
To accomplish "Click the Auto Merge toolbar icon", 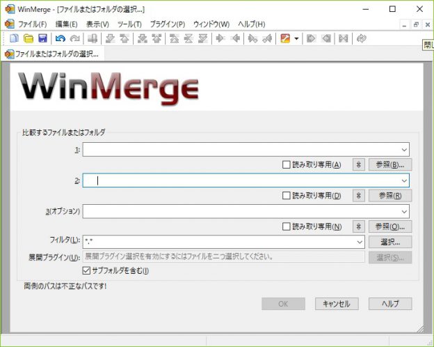I will [x=343, y=38].
